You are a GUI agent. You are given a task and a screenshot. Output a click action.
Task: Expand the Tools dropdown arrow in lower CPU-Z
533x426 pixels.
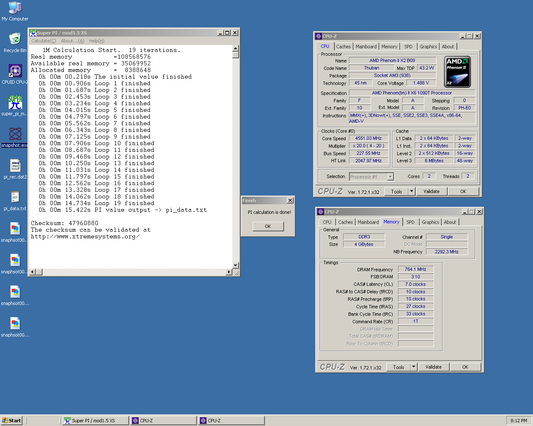click(413, 367)
